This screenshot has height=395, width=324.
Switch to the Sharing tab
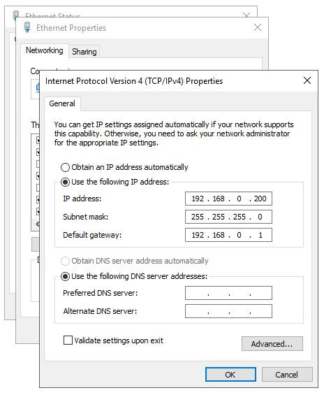(84, 52)
